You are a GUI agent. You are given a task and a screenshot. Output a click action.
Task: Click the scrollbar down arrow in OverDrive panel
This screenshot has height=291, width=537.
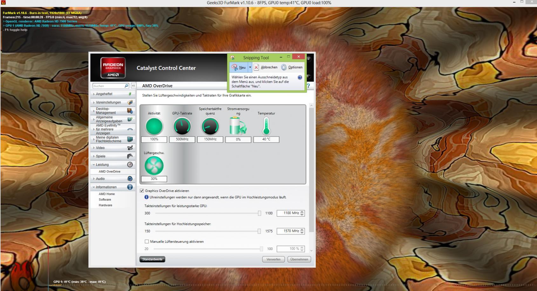click(311, 251)
